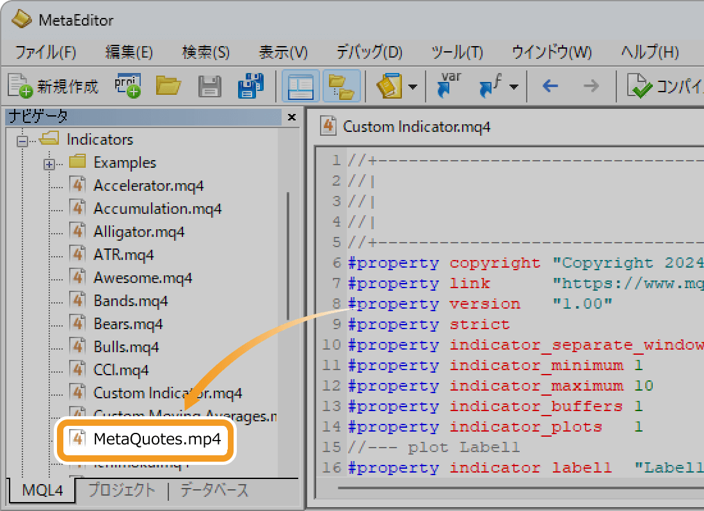Toggle the Navigator panel icon

[x=300, y=86]
